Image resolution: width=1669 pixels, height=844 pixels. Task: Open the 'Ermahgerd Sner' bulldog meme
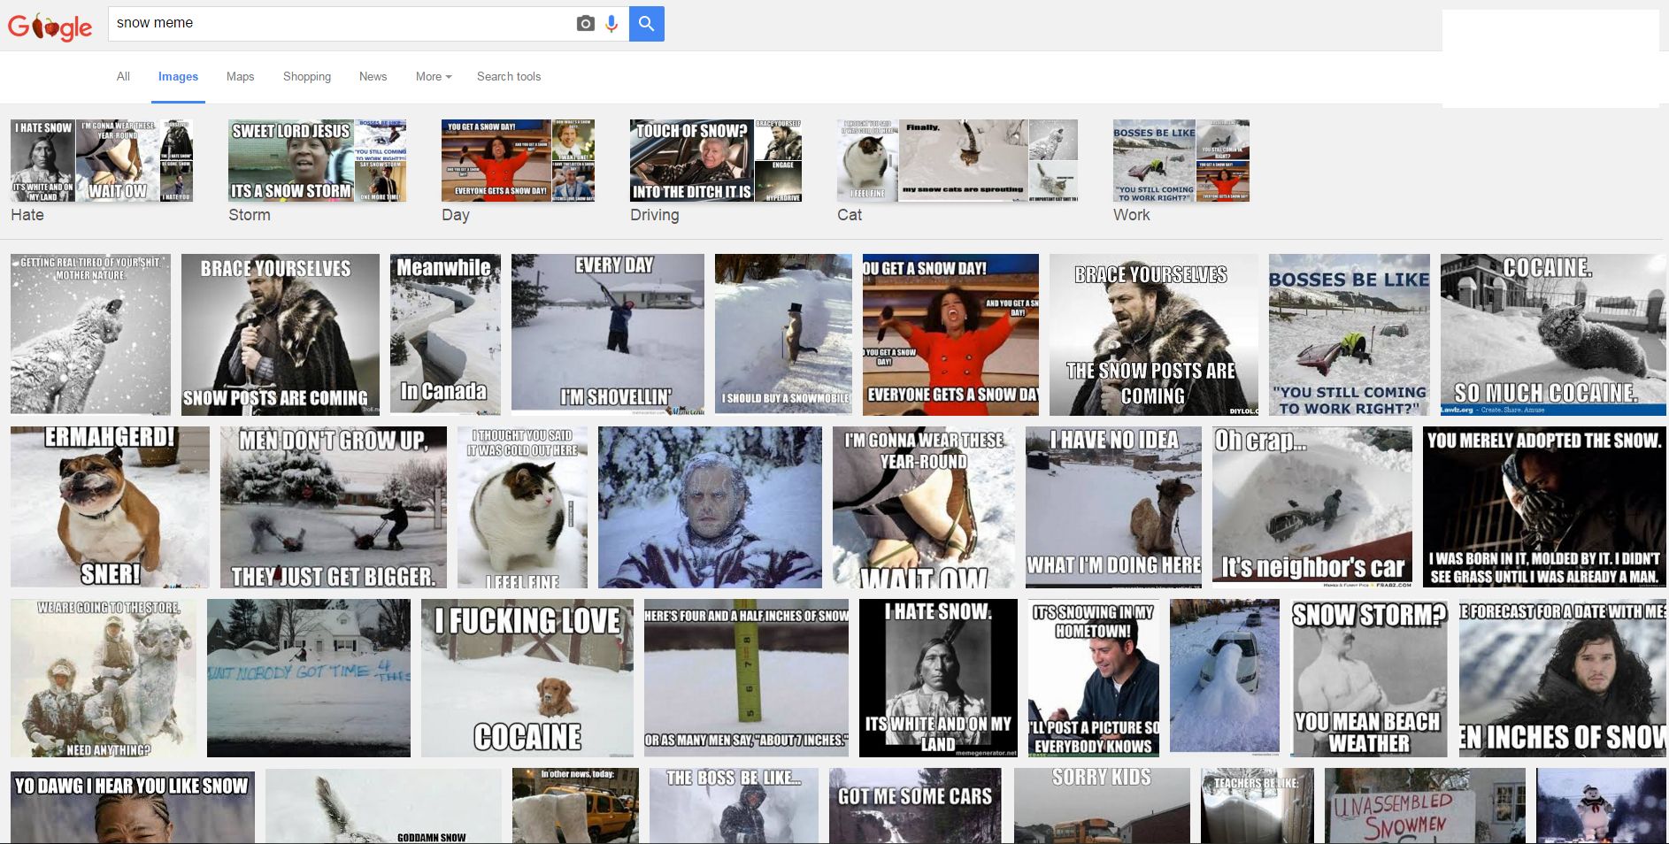pyautogui.click(x=110, y=507)
